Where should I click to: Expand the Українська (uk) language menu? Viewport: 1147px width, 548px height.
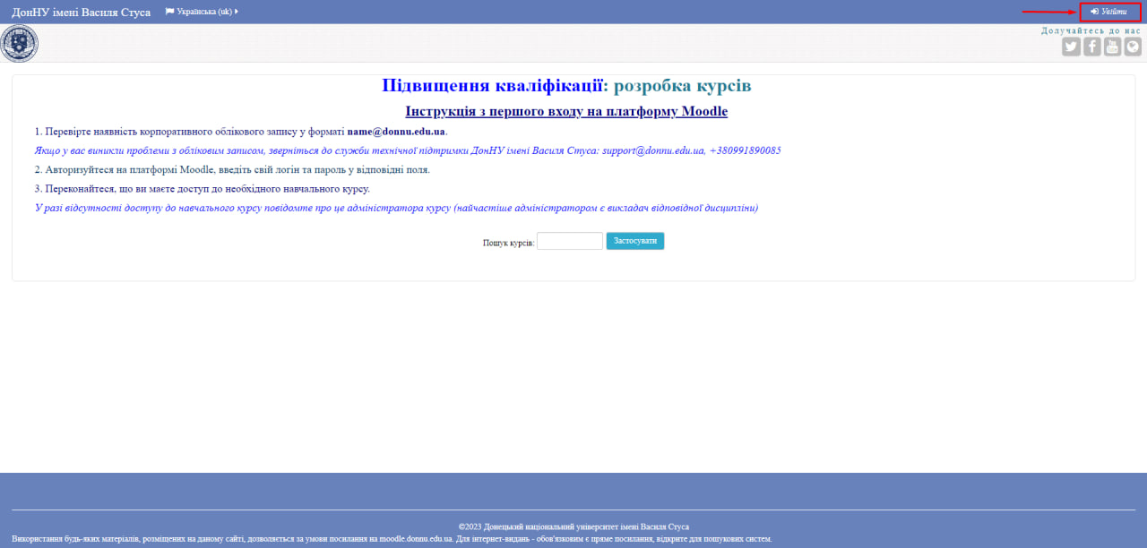pyautogui.click(x=204, y=12)
